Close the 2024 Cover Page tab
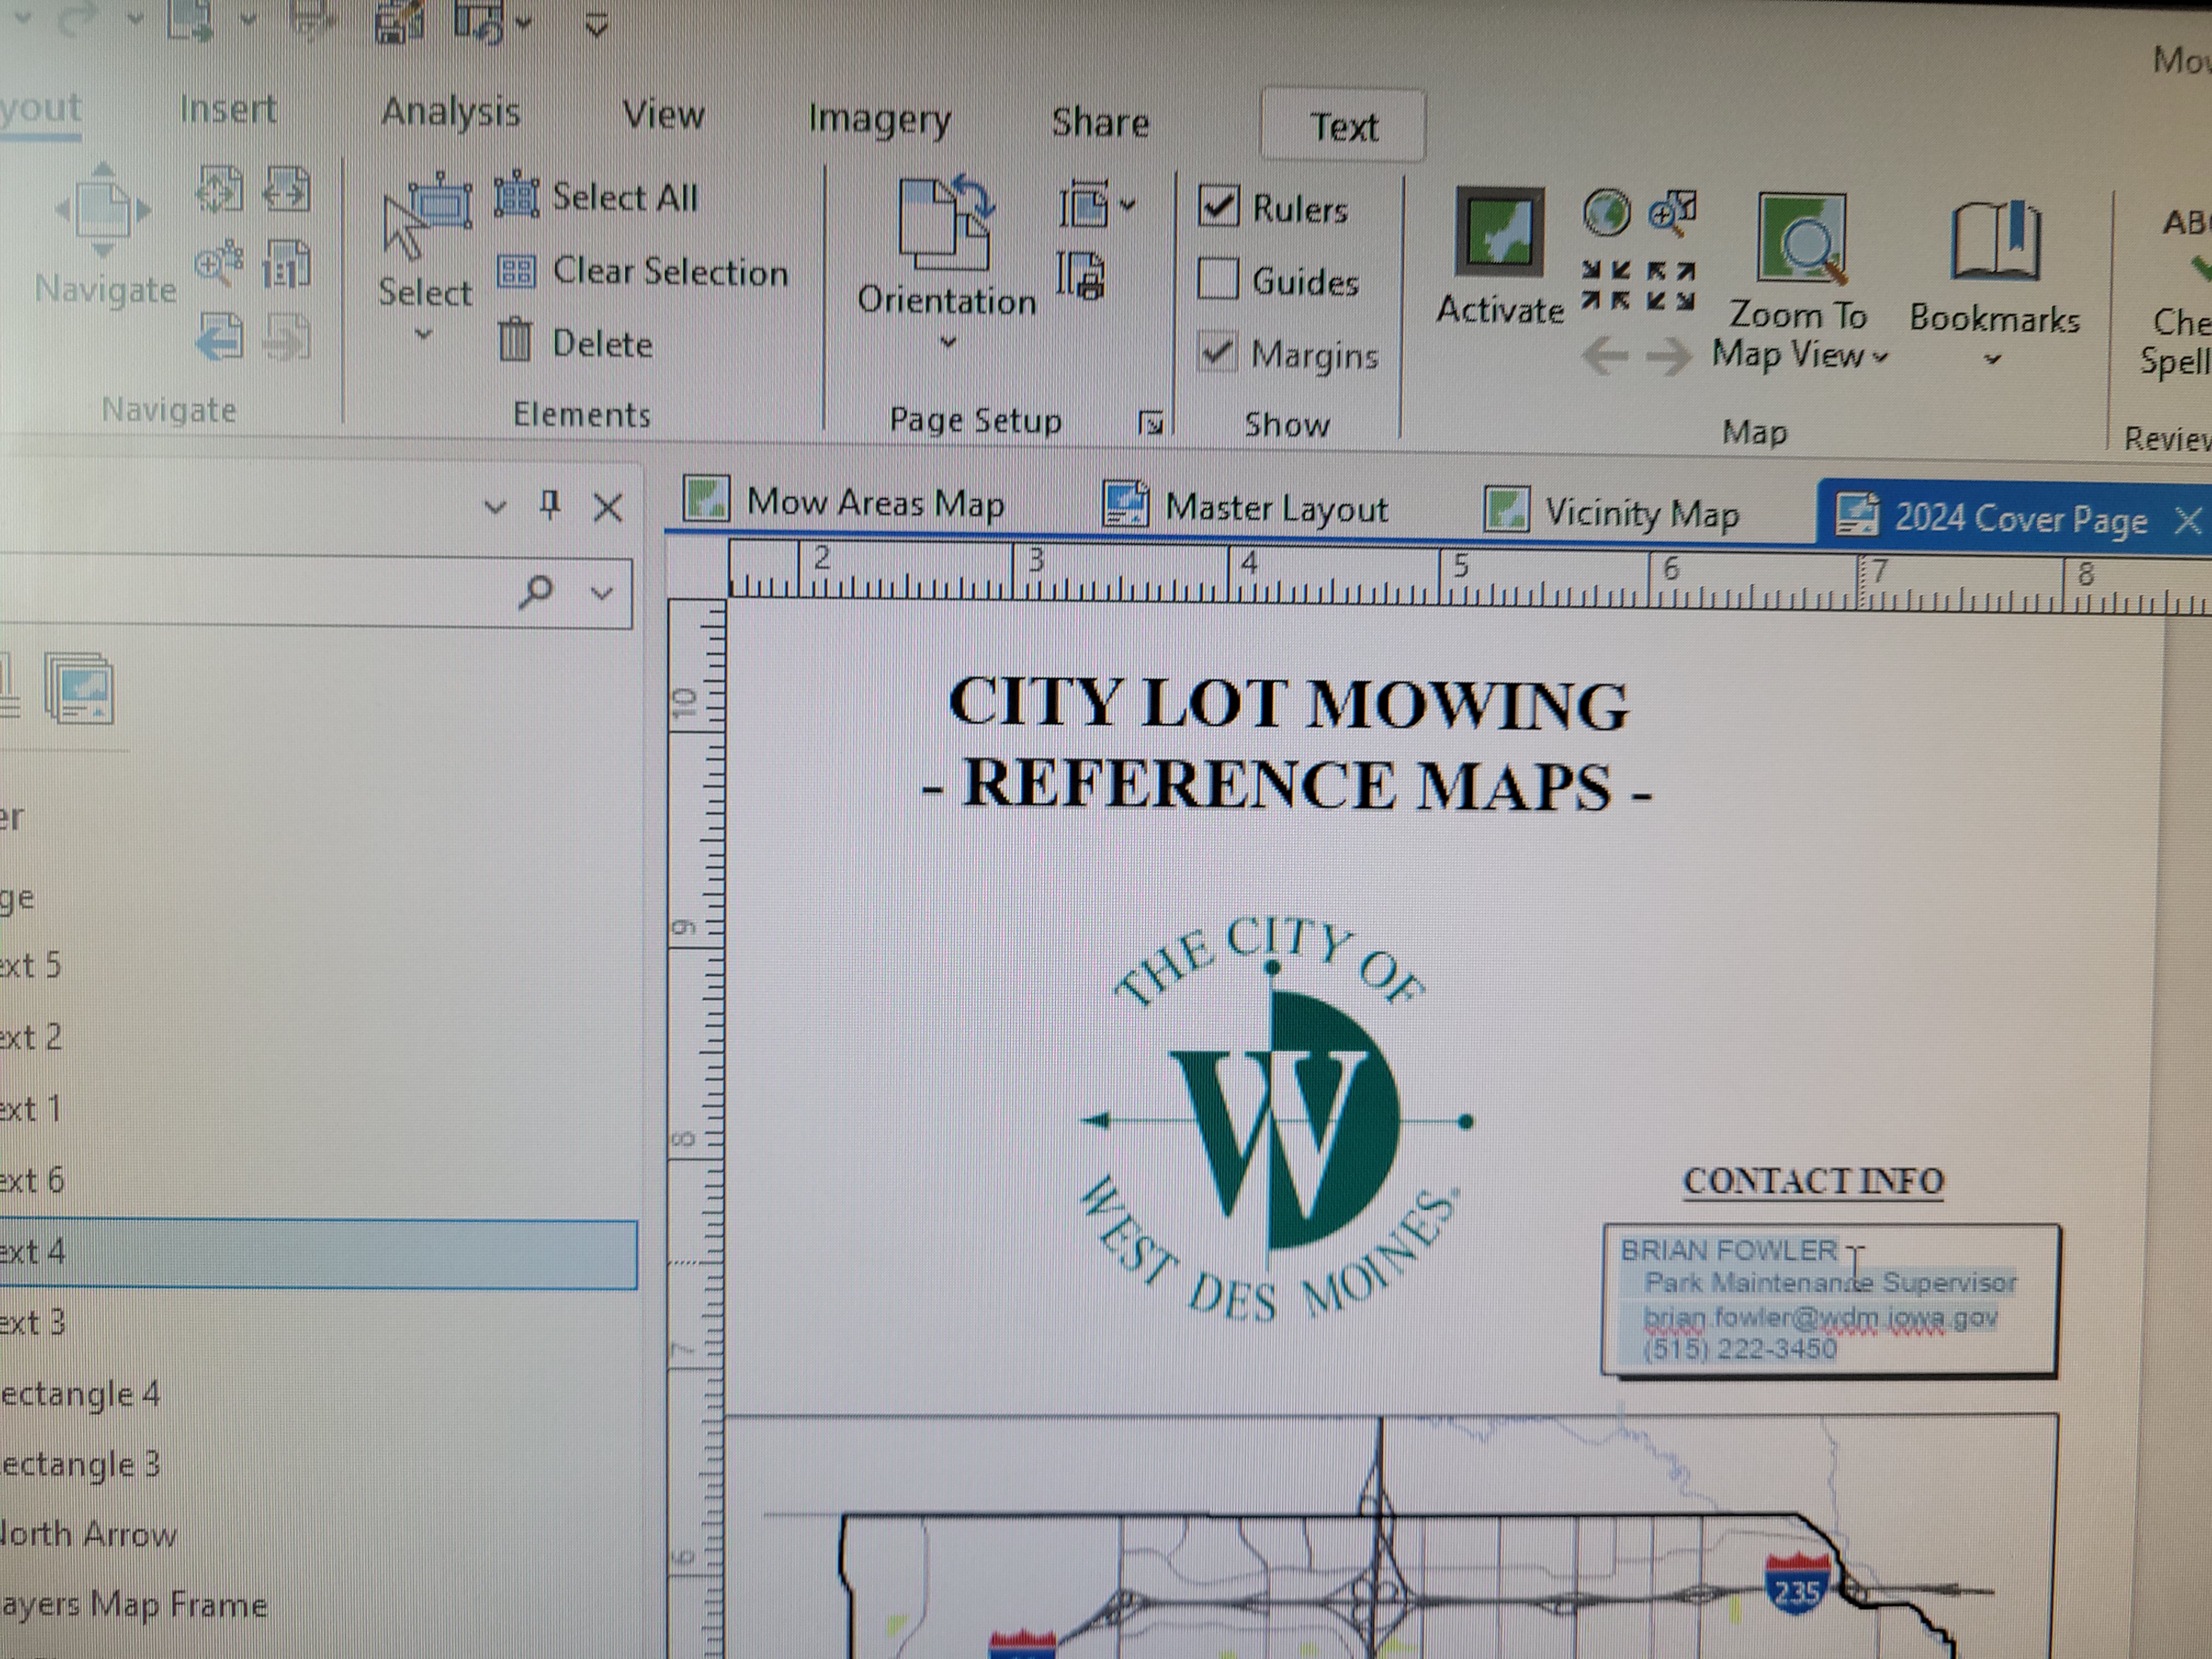2212x1659 pixels. point(2188,521)
